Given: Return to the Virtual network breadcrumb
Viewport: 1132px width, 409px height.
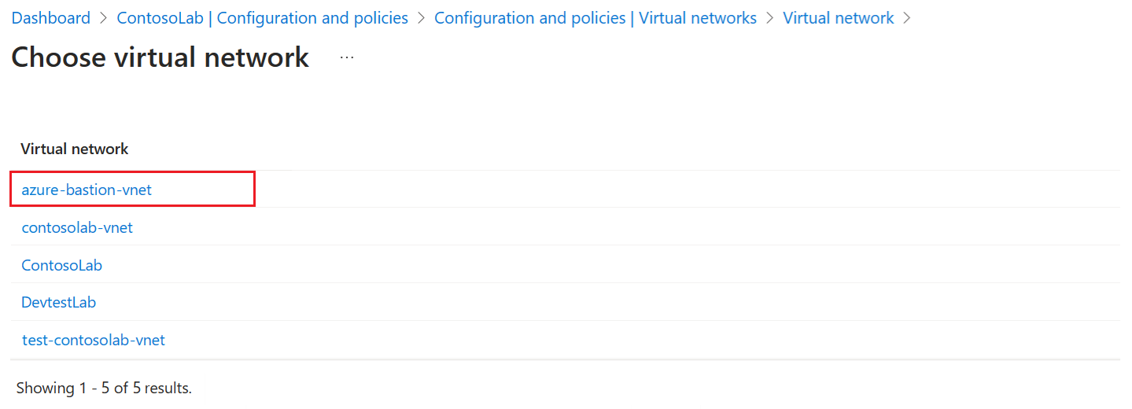Looking at the screenshot, I should [x=839, y=17].
